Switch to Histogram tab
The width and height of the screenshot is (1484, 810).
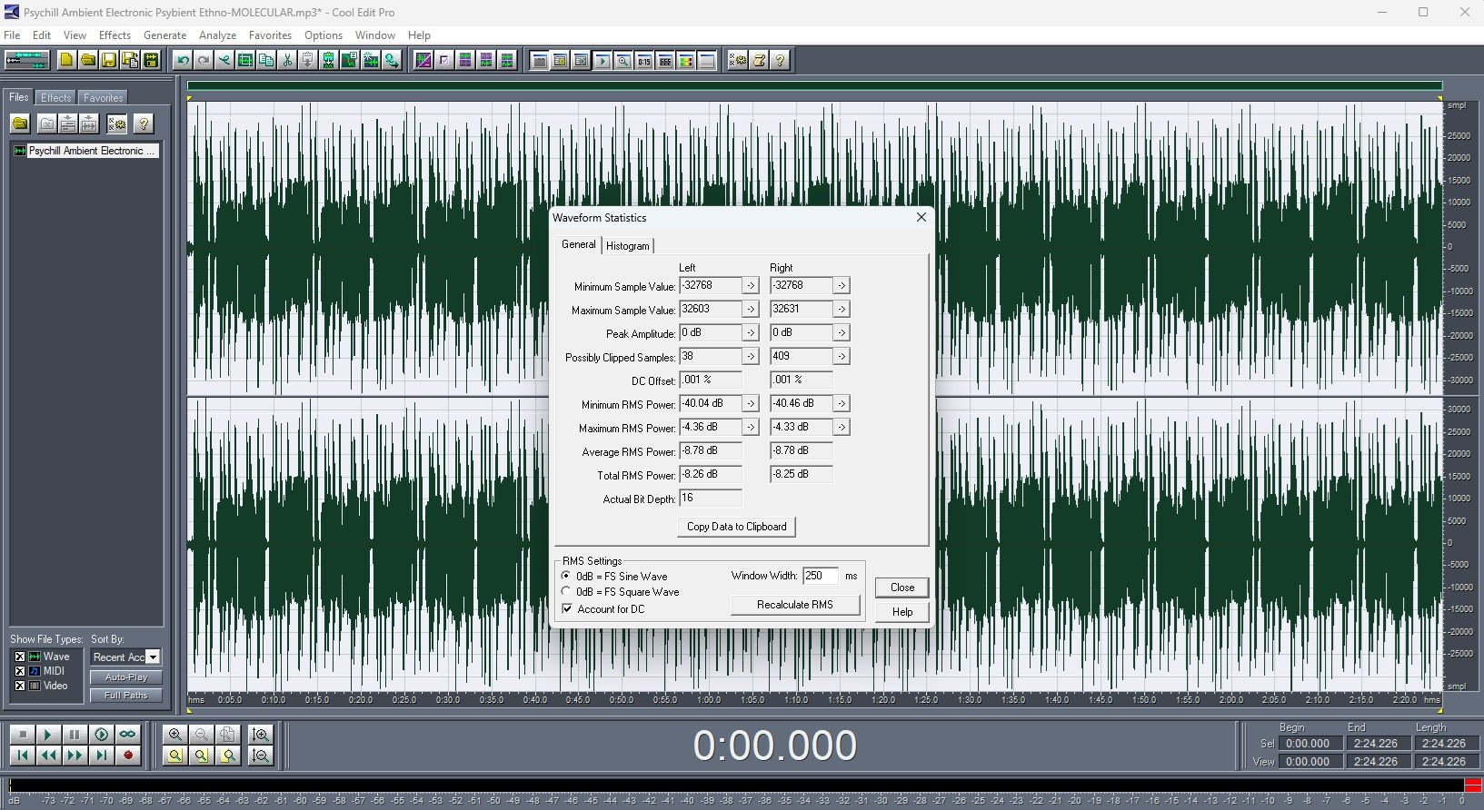(x=628, y=245)
